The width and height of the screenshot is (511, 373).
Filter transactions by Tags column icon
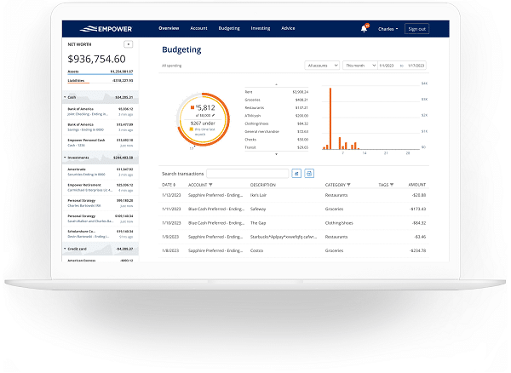tap(393, 184)
